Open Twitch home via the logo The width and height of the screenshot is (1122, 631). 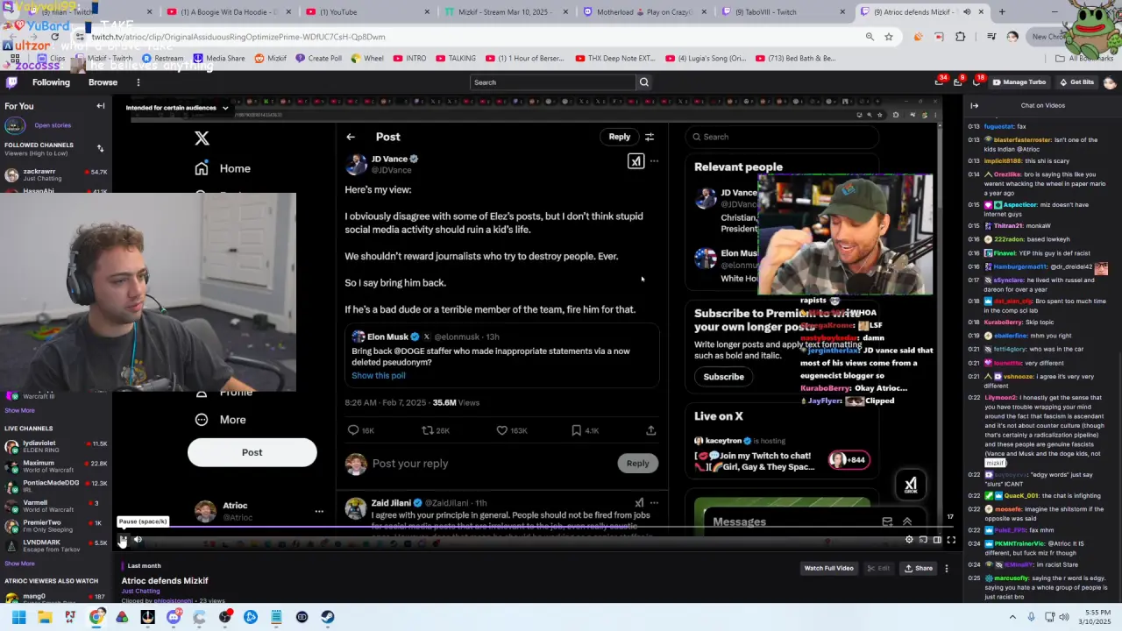(11, 82)
